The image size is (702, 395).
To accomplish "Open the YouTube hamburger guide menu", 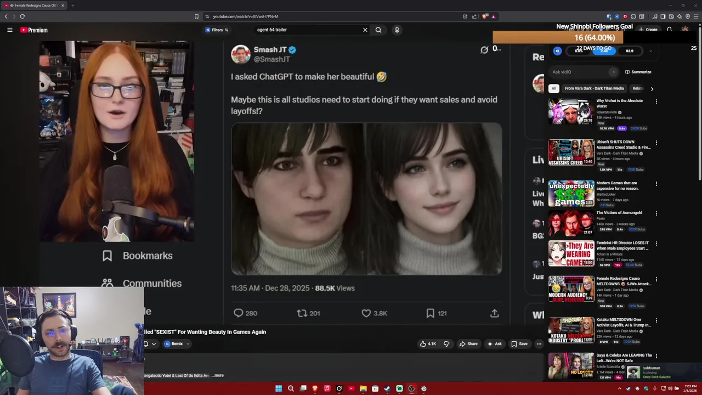I will click(10, 30).
